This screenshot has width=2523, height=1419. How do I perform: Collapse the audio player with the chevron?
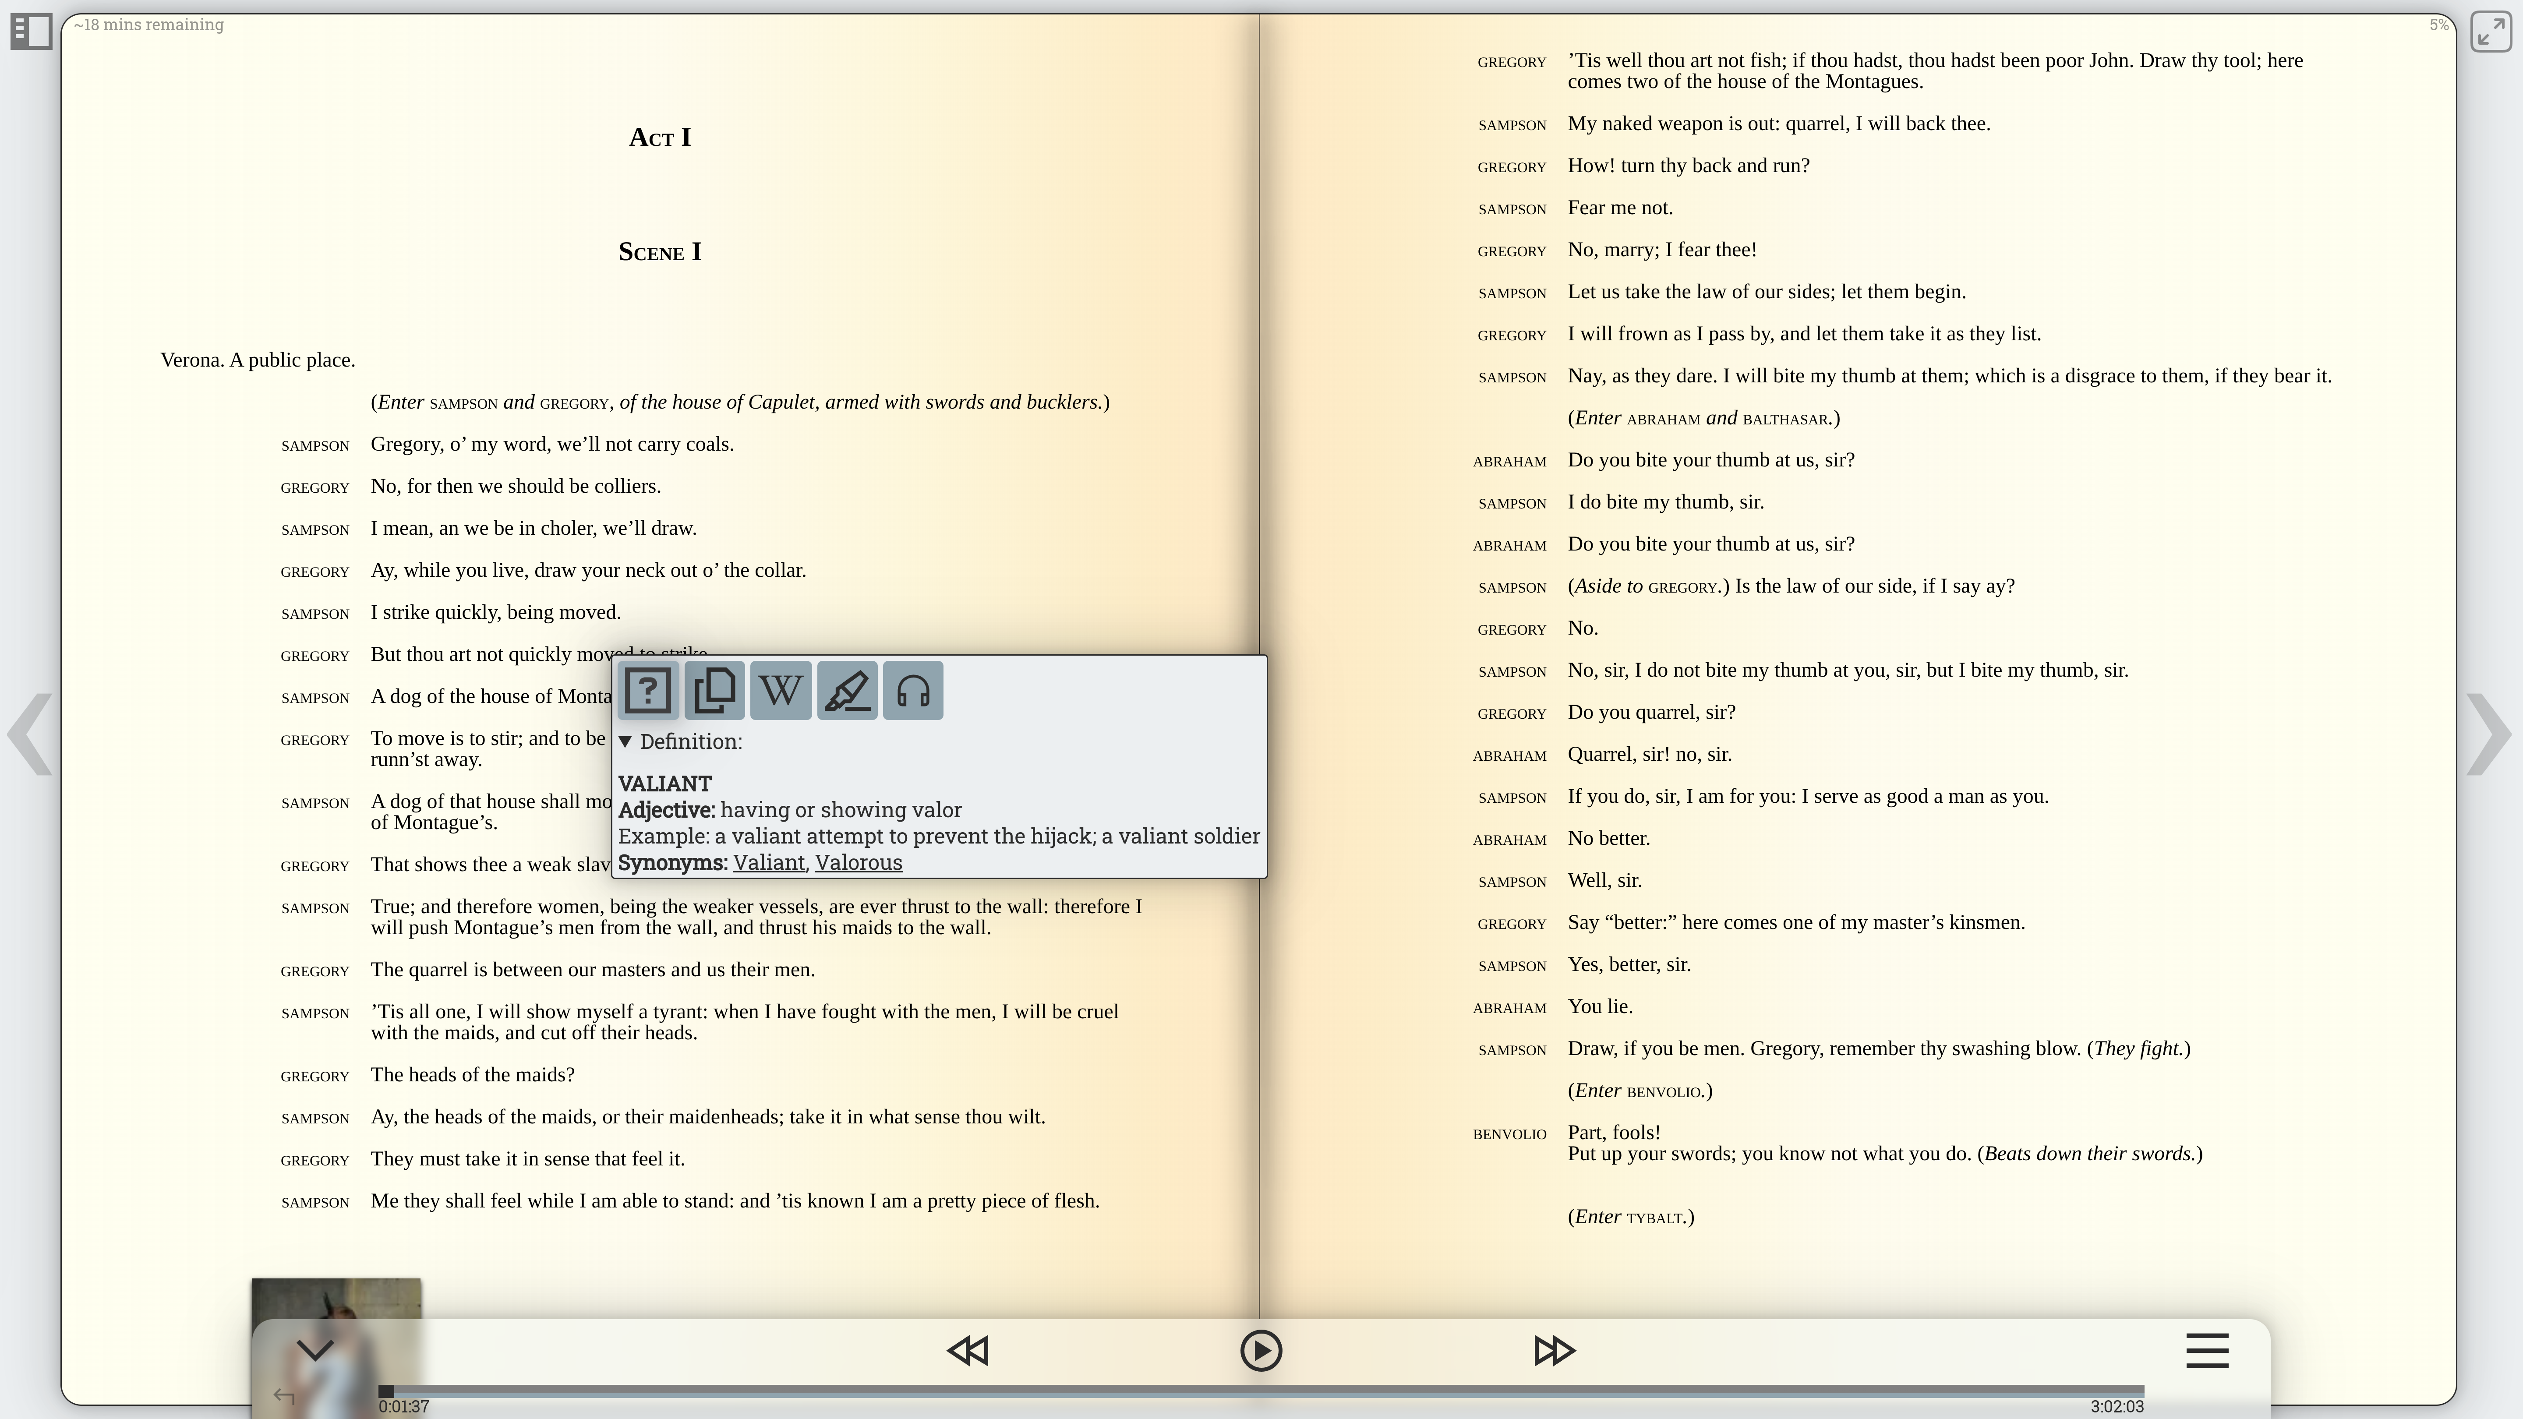click(x=314, y=1350)
